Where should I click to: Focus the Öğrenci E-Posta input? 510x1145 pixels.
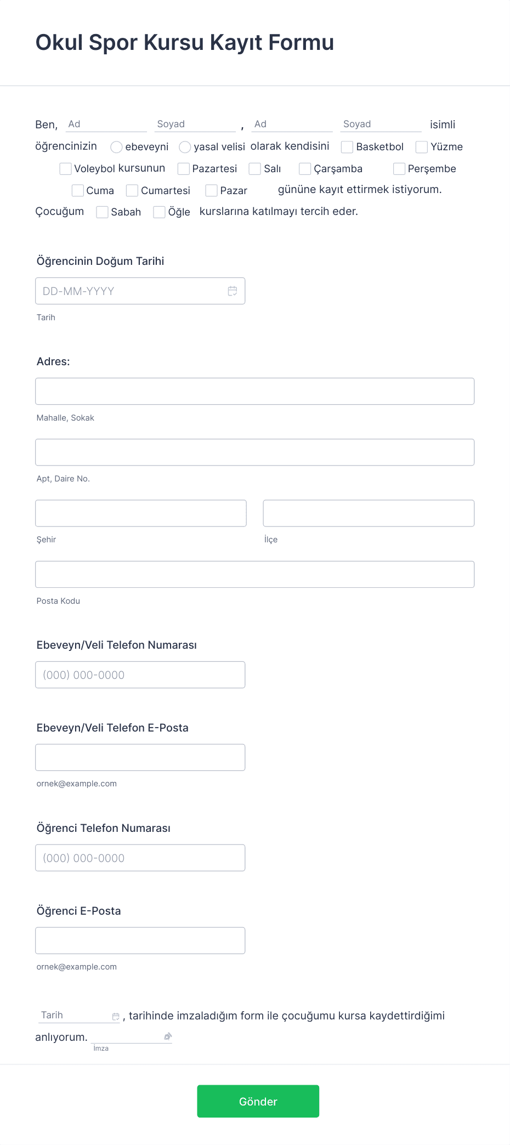tap(140, 940)
